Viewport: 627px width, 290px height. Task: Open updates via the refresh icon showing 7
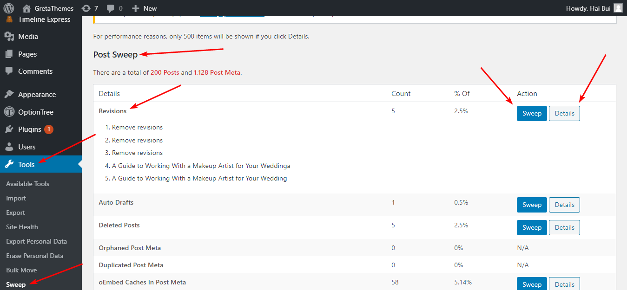click(86, 8)
